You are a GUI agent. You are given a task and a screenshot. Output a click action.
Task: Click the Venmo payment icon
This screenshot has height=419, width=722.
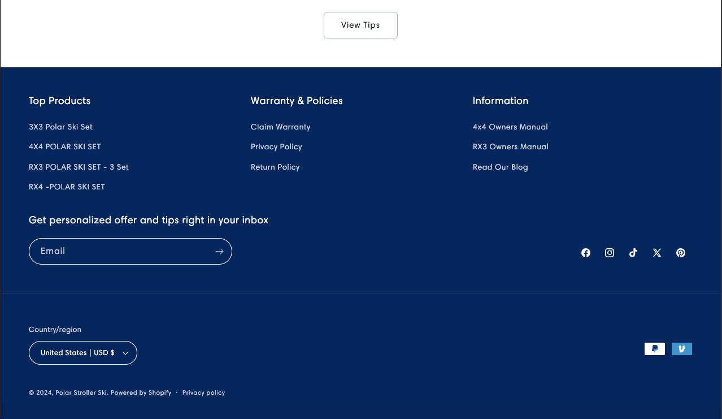tap(682, 349)
